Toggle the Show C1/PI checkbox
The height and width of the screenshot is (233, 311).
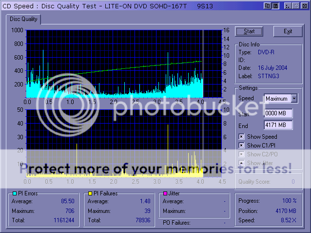[x=241, y=146]
